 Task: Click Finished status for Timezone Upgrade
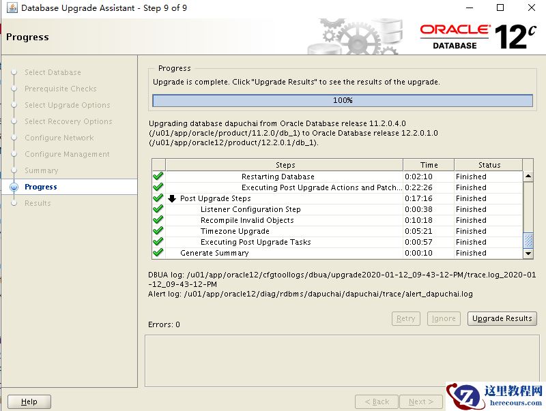[471, 231]
